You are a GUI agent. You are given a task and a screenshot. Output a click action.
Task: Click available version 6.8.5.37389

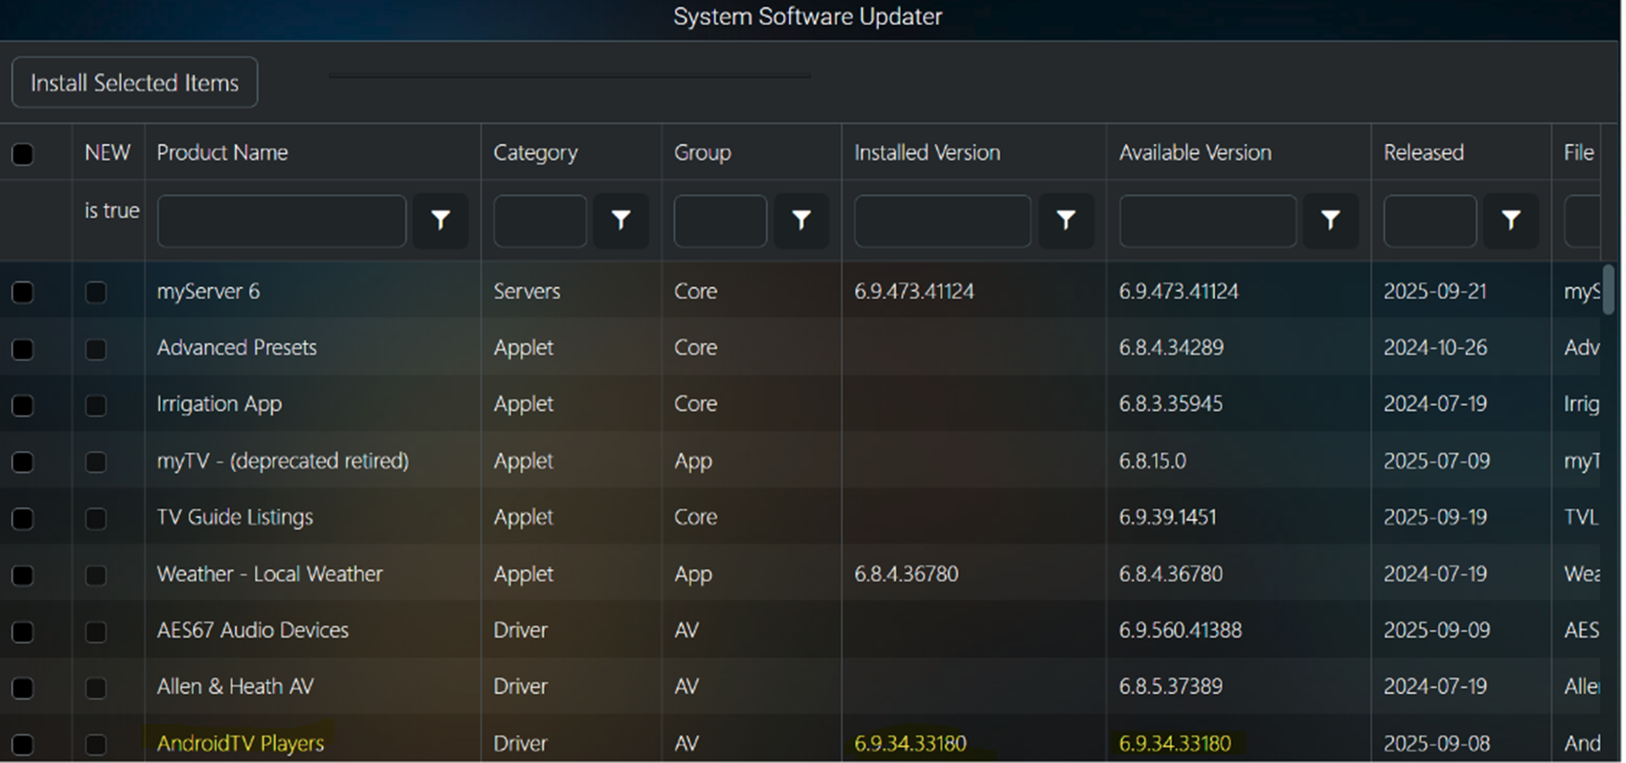pyautogui.click(x=1171, y=686)
